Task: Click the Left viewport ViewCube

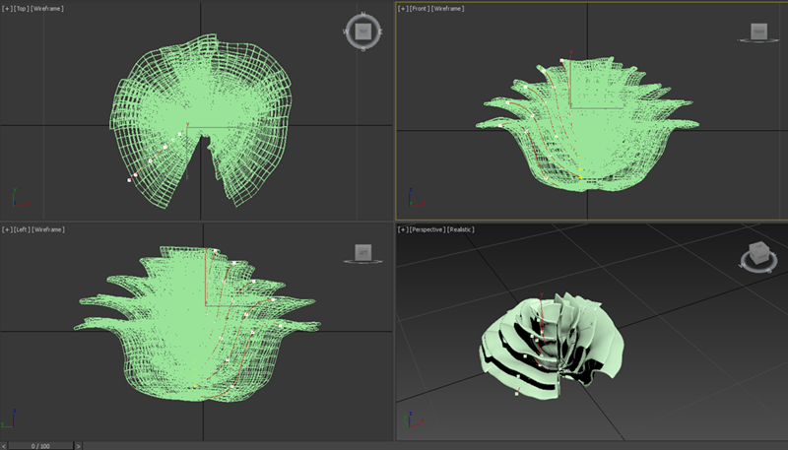Action: point(363,253)
